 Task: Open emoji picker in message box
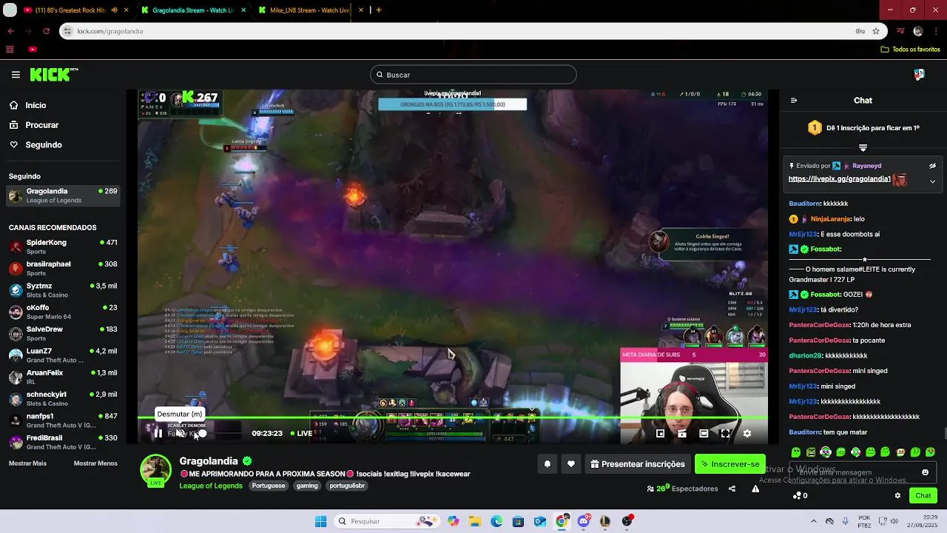click(x=925, y=472)
